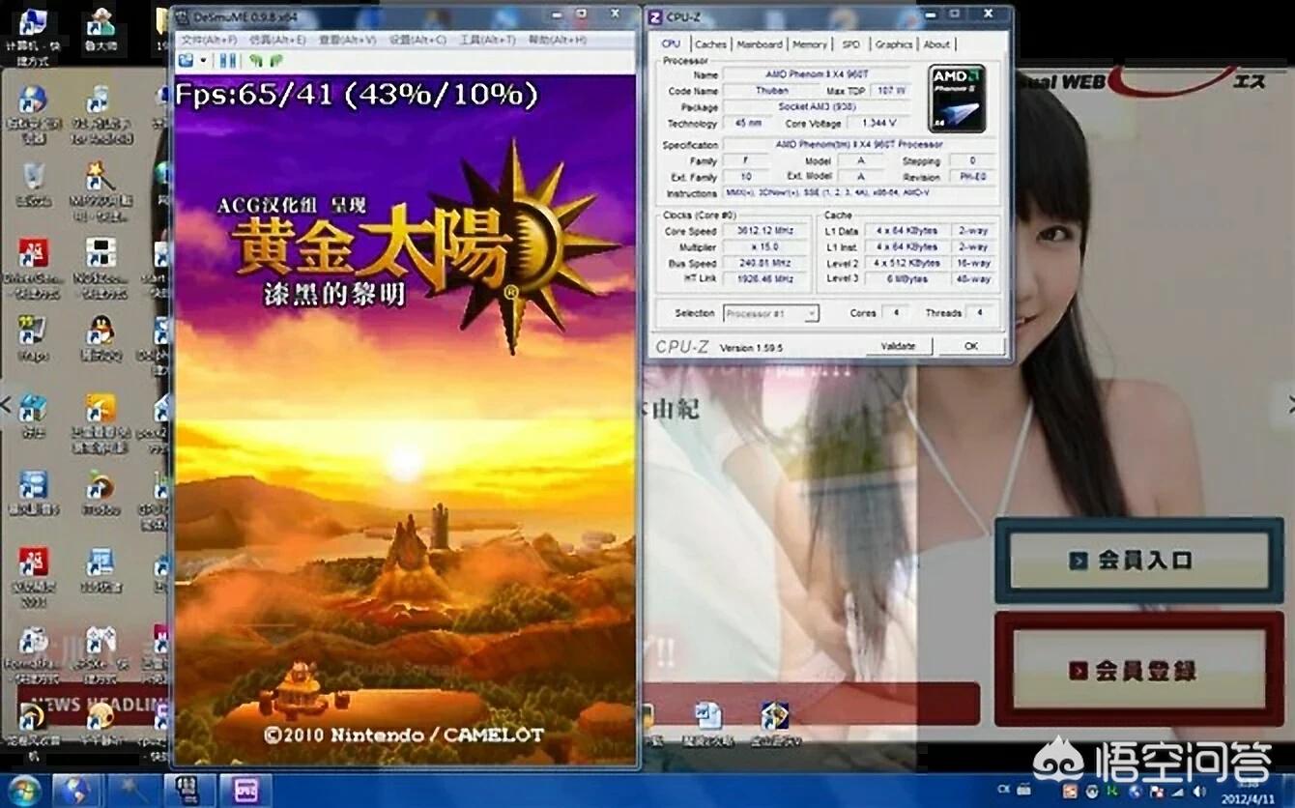
Task: Open the 文件 menu in DeSmuME
Action: [209, 40]
